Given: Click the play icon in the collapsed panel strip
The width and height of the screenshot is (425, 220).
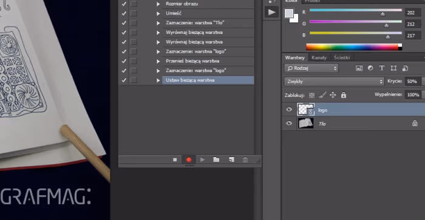Looking at the screenshot, I should pos(271,12).
